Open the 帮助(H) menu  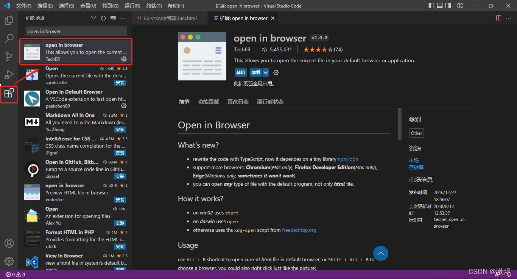176,6
